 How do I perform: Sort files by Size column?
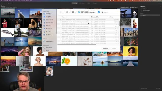point(112,17)
